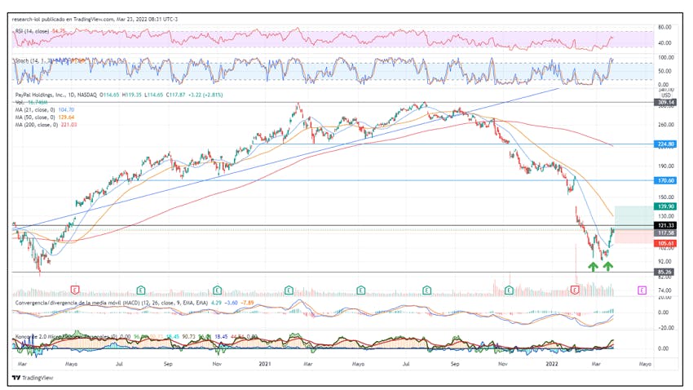Click the MA 21 value 104.70

66,109
